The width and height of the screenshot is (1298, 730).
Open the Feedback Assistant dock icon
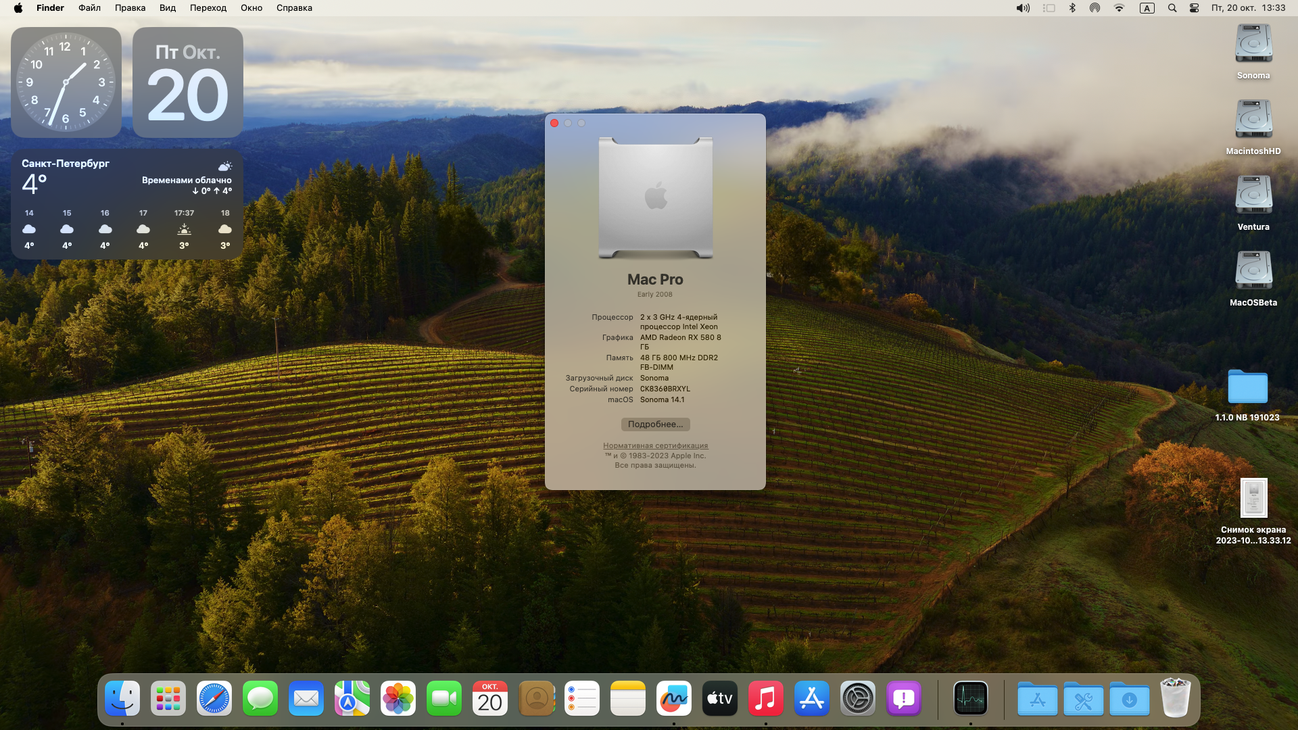(904, 699)
